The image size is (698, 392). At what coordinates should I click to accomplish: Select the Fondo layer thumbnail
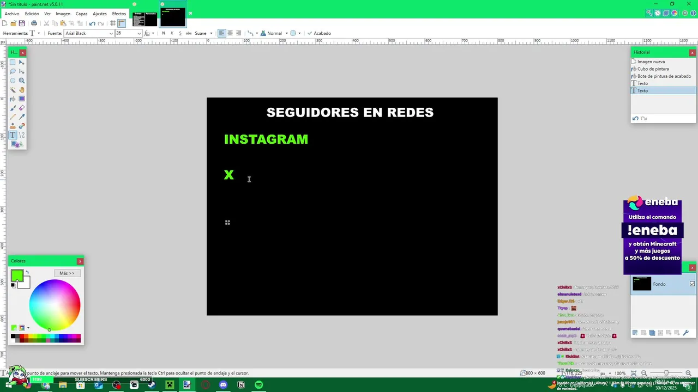click(642, 284)
